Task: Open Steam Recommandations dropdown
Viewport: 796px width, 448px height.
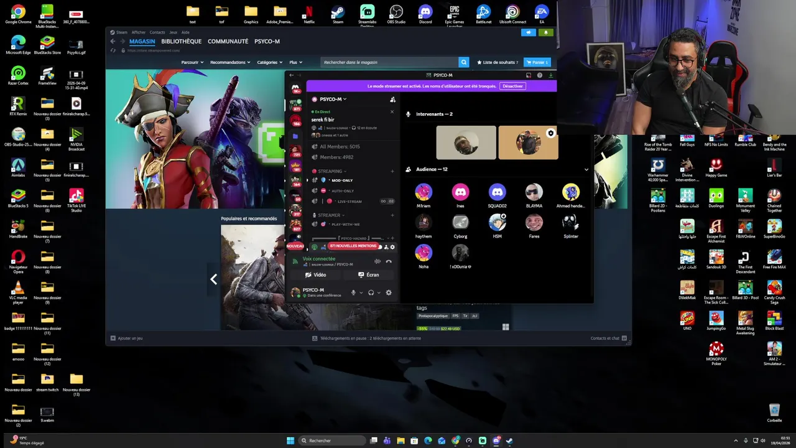Action: (230, 62)
